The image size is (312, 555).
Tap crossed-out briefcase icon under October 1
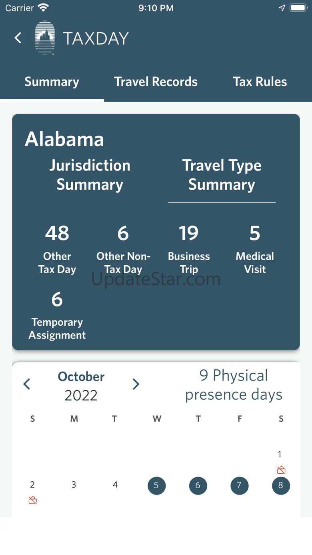point(281,470)
